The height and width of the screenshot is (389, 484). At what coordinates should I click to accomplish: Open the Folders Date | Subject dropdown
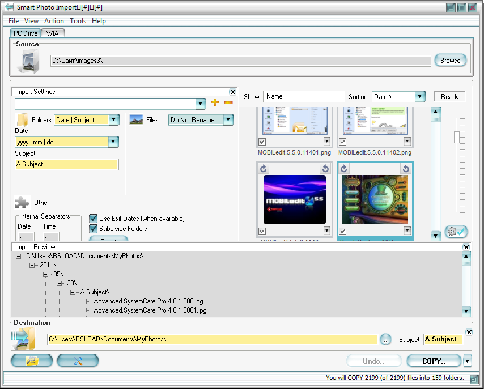[x=113, y=119]
